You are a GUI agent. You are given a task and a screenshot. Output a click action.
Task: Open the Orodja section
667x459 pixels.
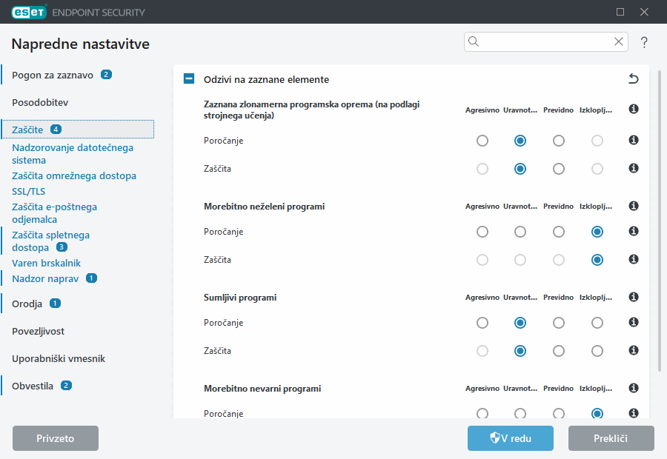[x=27, y=304]
